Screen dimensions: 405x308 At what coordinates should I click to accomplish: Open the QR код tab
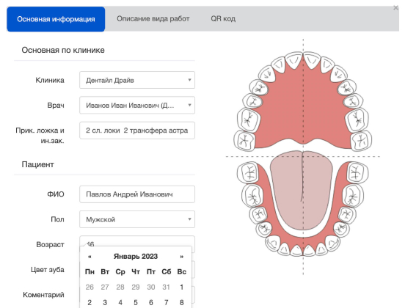[223, 19]
